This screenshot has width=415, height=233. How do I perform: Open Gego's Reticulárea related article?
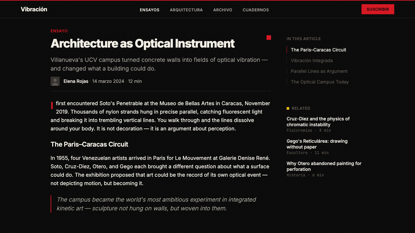[317, 144]
